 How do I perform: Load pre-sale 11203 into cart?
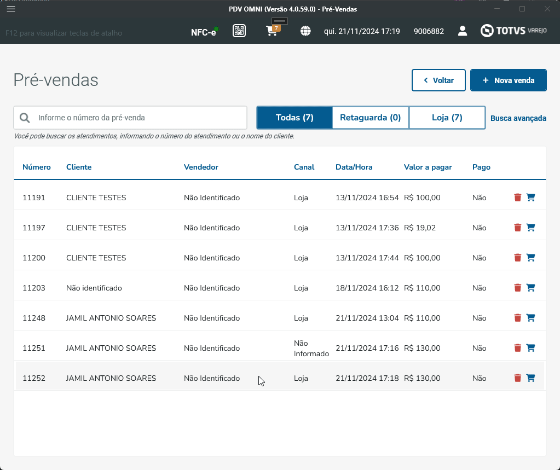531,287
